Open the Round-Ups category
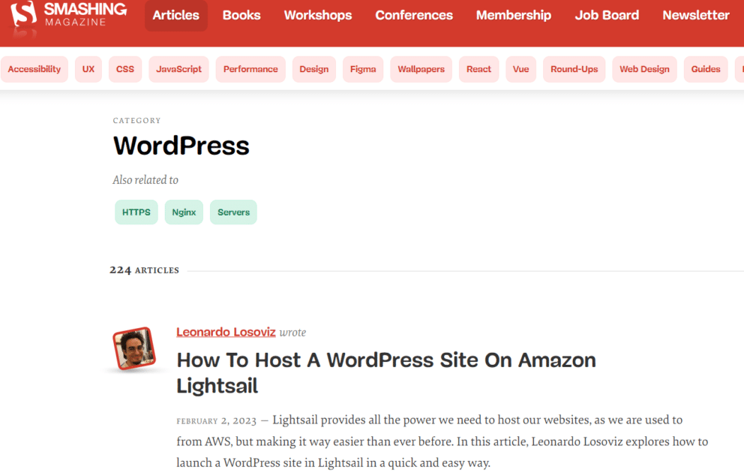Image resolution: width=744 pixels, height=473 pixels. (x=574, y=69)
